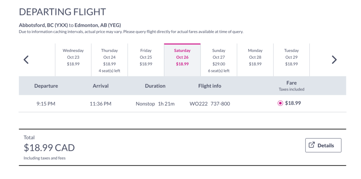Go to previous week of dates

26,60
